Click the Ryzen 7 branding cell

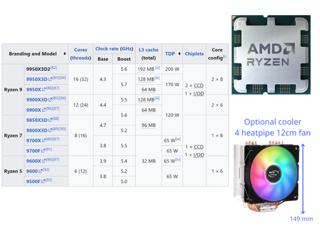click(x=13, y=135)
